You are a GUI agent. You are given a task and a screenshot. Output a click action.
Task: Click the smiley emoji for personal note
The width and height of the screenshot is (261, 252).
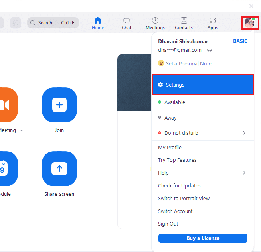click(x=161, y=63)
